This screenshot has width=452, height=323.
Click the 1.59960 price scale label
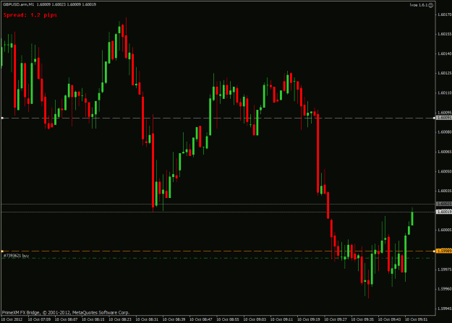(x=444, y=289)
